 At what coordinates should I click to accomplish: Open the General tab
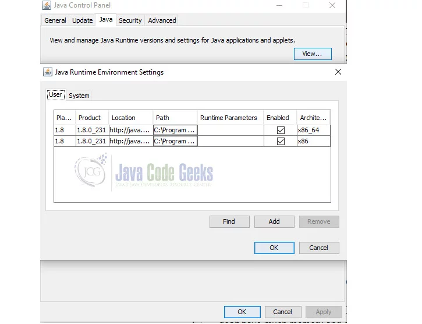click(x=55, y=20)
